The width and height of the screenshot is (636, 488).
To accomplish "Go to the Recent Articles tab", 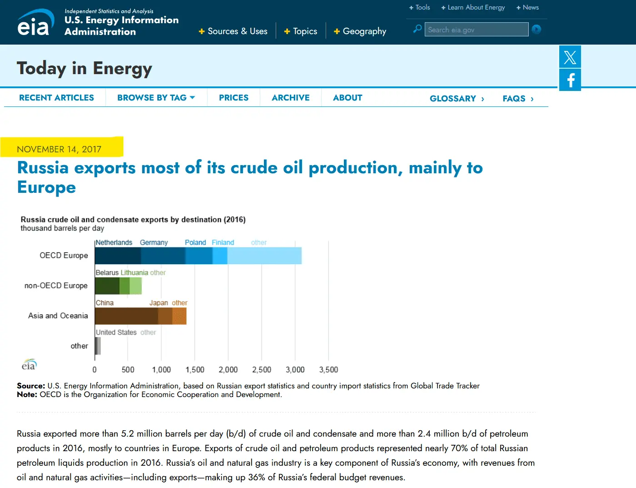I will coord(56,98).
